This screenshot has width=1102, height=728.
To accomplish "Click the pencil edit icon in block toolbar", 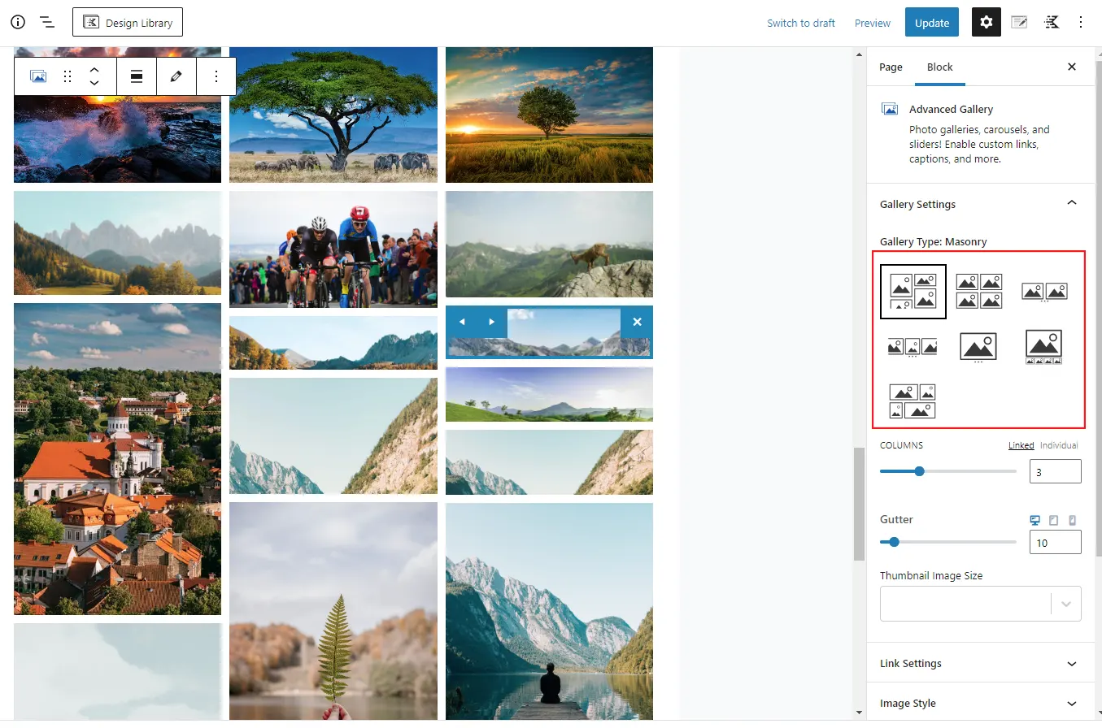I will [x=176, y=76].
